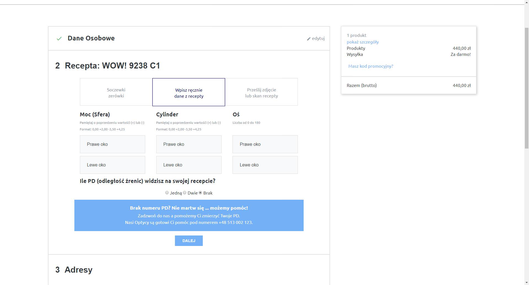Click the Cylinder Prawe oko input
Image resolution: width=529 pixels, height=285 pixels.
coord(189,144)
